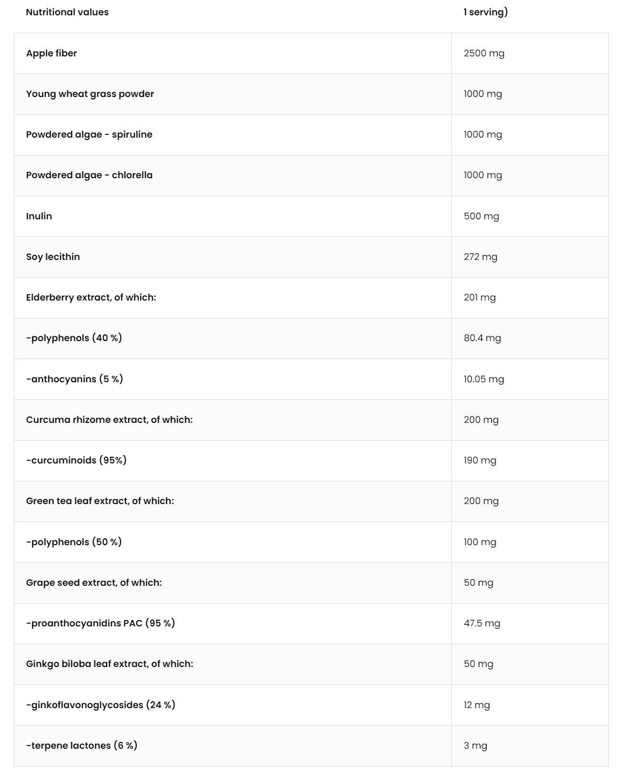Select the '-anthocyanins (5 %)' row label
The height and width of the screenshot is (773, 620).
click(74, 379)
